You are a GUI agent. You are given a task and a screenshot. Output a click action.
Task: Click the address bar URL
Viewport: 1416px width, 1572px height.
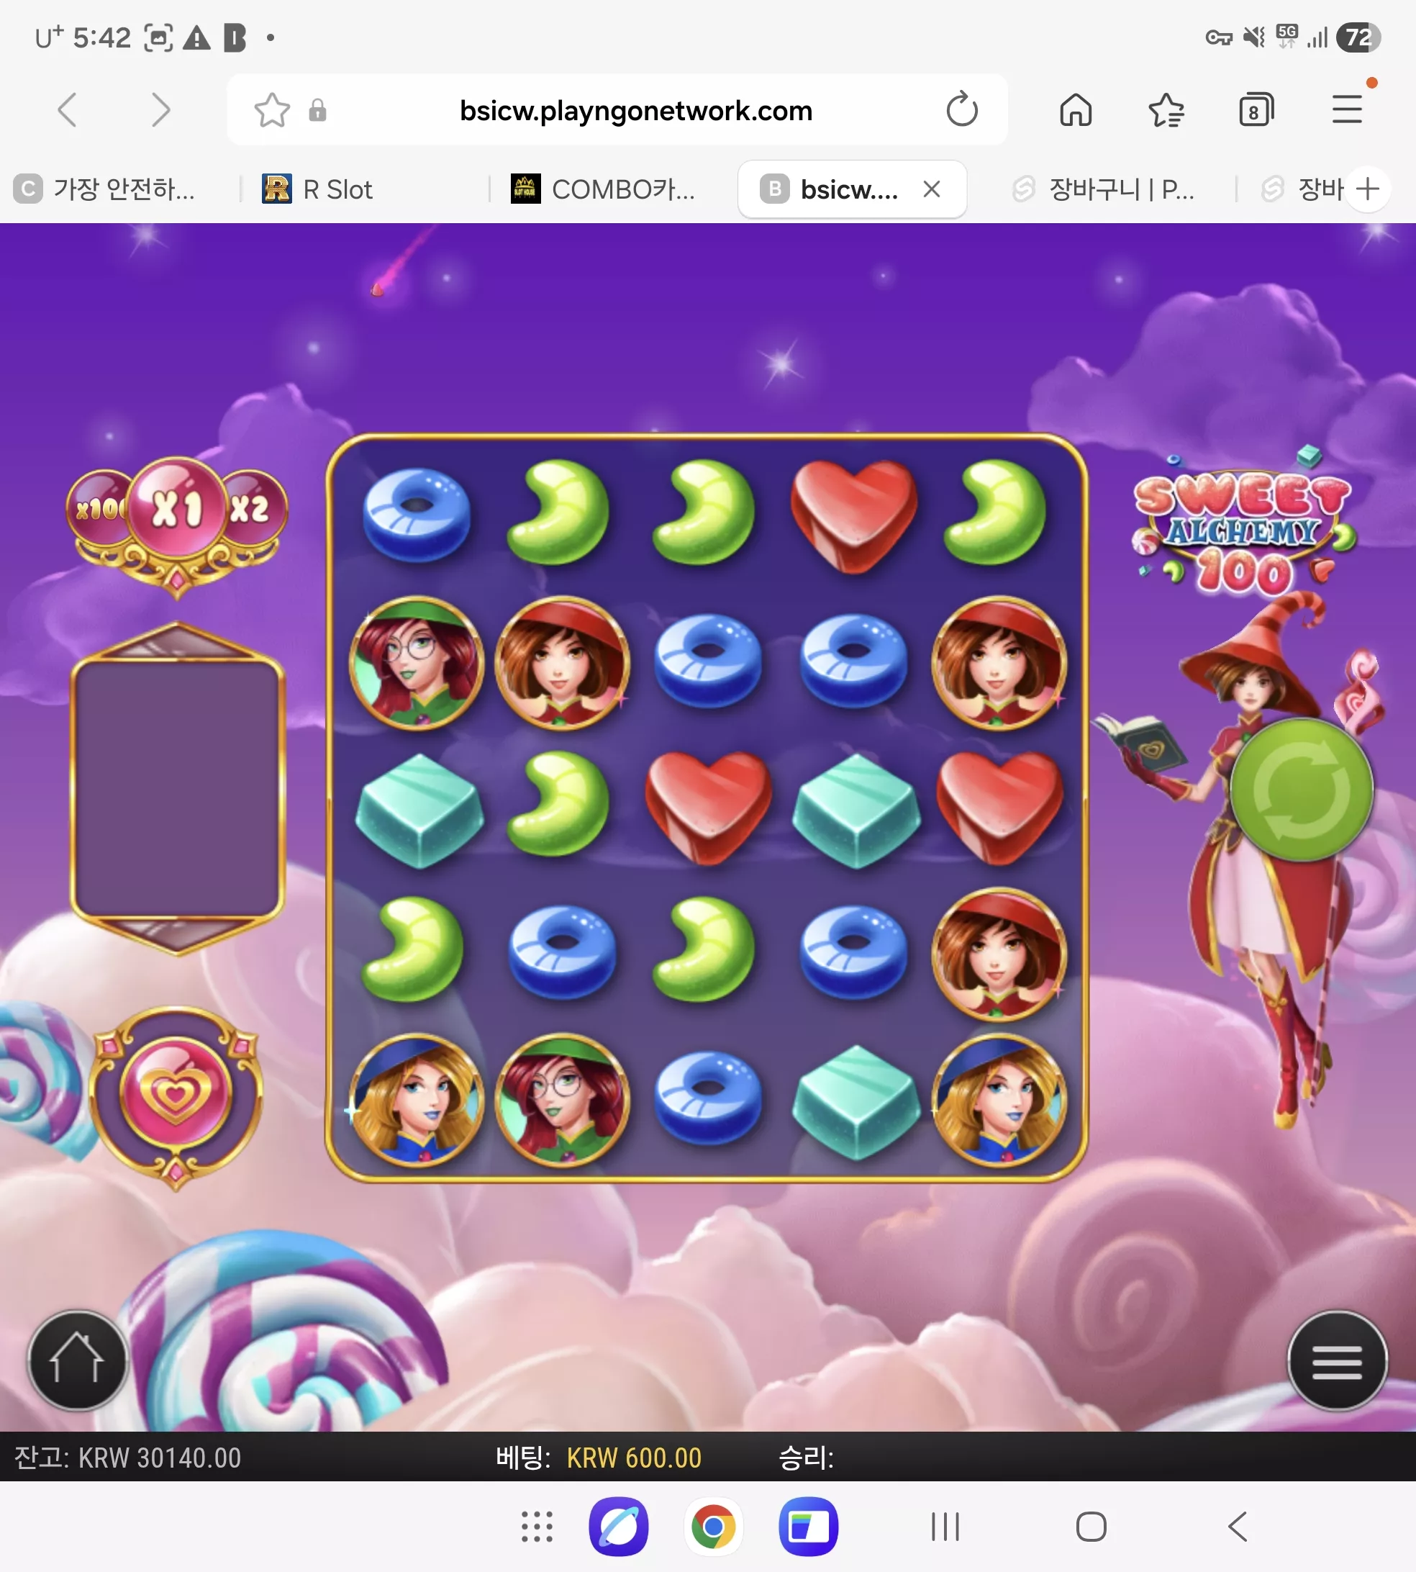tap(635, 111)
